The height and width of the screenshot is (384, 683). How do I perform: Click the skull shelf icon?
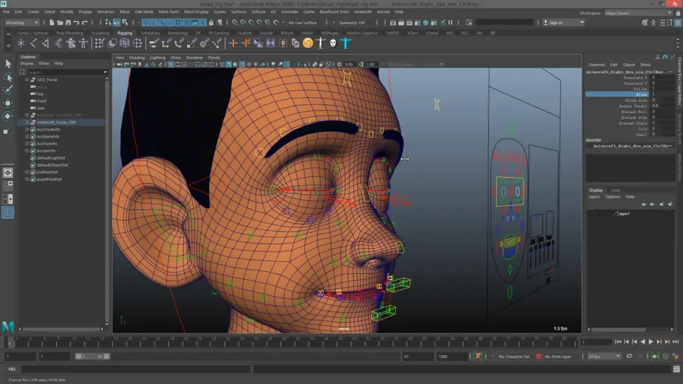(x=333, y=43)
